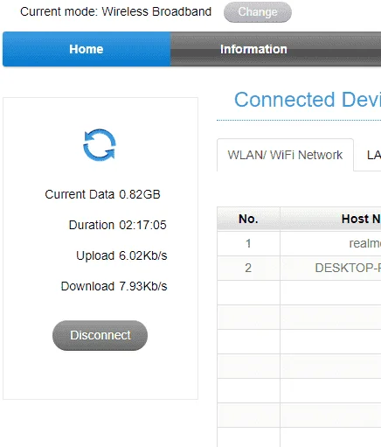
Task: Click the Duration 02:17:05 readout
Action: 117,225
